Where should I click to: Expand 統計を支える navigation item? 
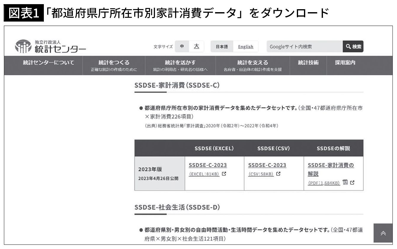coord(252,65)
